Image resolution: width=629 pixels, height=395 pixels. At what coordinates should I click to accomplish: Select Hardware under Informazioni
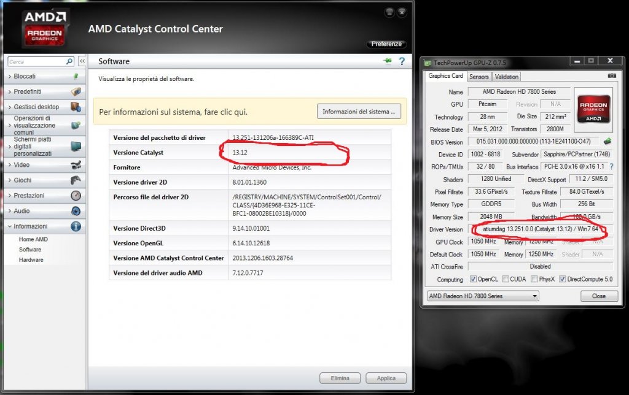click(31, 259)
